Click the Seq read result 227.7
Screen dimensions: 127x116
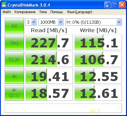49,42
